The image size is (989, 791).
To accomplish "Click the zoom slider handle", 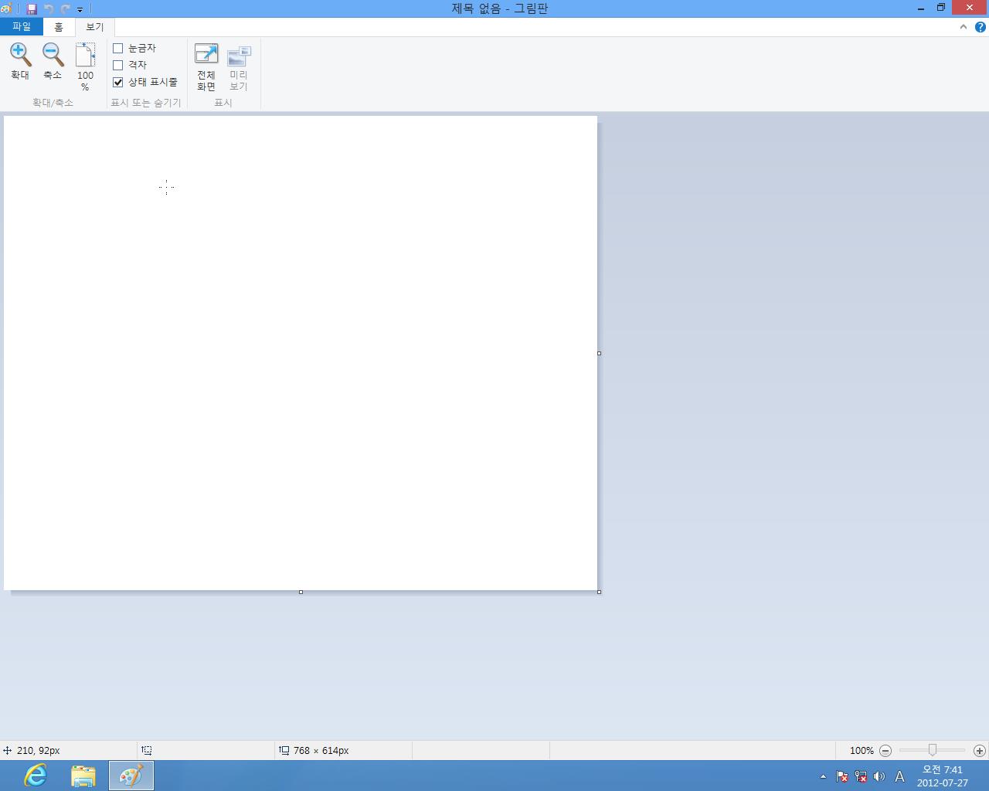I will point(933,750).
